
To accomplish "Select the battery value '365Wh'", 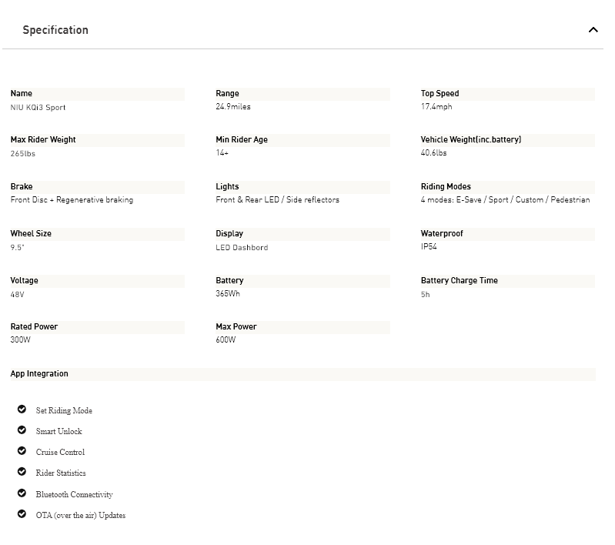I will point(228,294).
